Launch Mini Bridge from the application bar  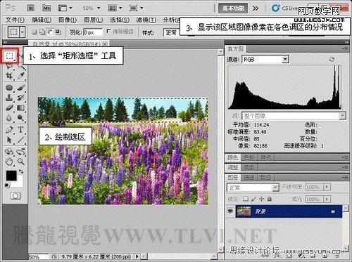pos(46,8)
